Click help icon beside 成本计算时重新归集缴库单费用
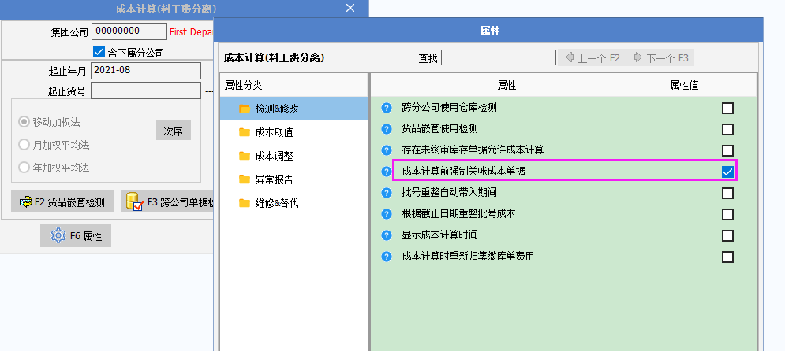The image size is (785, 351). [x=386, y=257]
